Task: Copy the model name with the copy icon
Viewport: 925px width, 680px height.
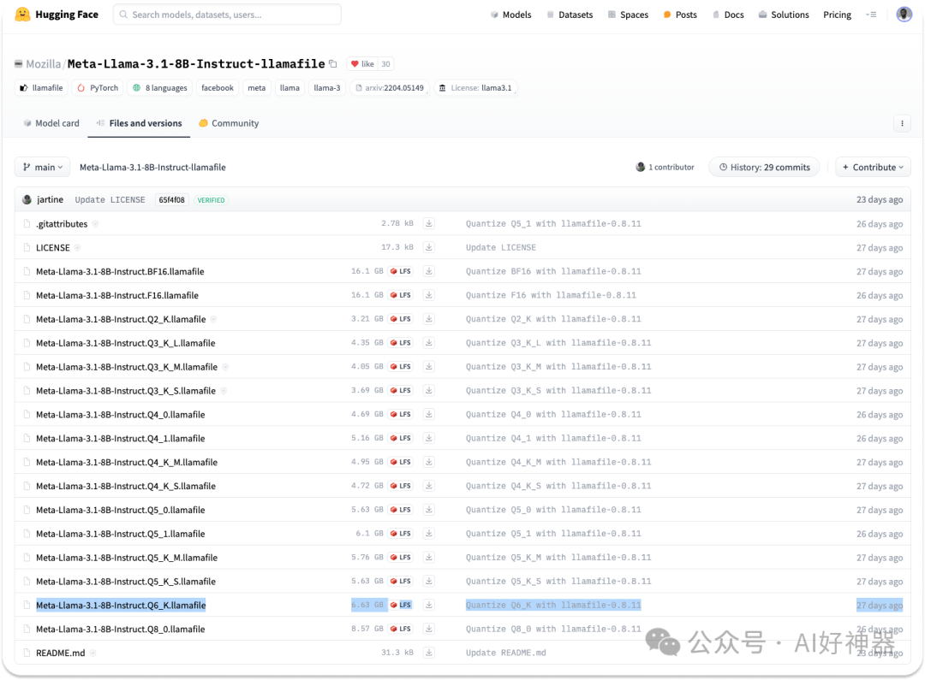Action: (x=333, y=63)
